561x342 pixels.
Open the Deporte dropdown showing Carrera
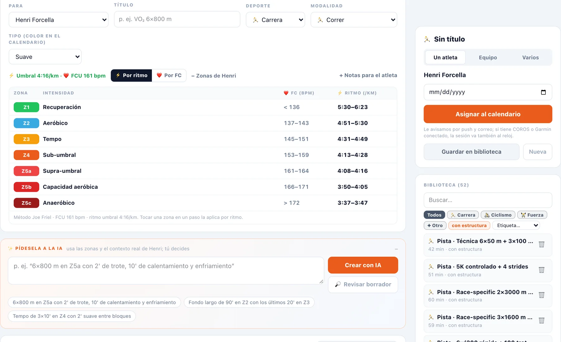click(275, 20)
